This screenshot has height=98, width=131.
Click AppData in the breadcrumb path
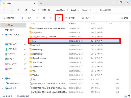[x=61, y=10]
